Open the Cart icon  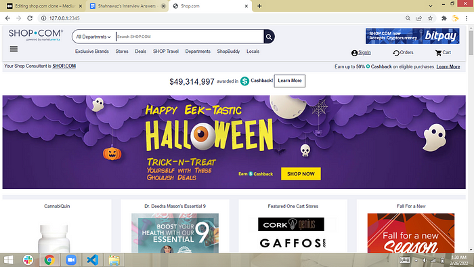pos(438,53)
